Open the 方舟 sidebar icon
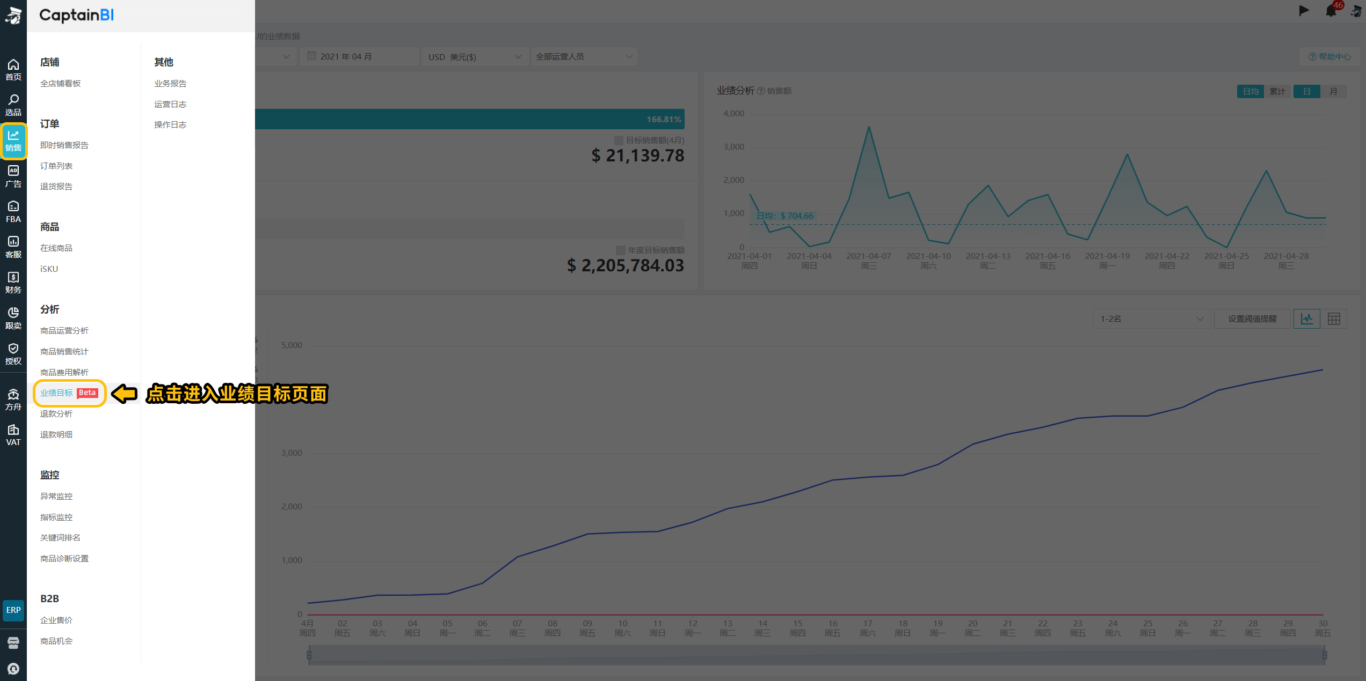The image size is (1366, 681). click(x=13, y=400)
